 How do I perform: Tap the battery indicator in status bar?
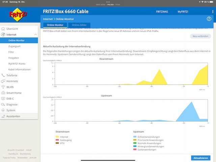click(x=212, y=2)
